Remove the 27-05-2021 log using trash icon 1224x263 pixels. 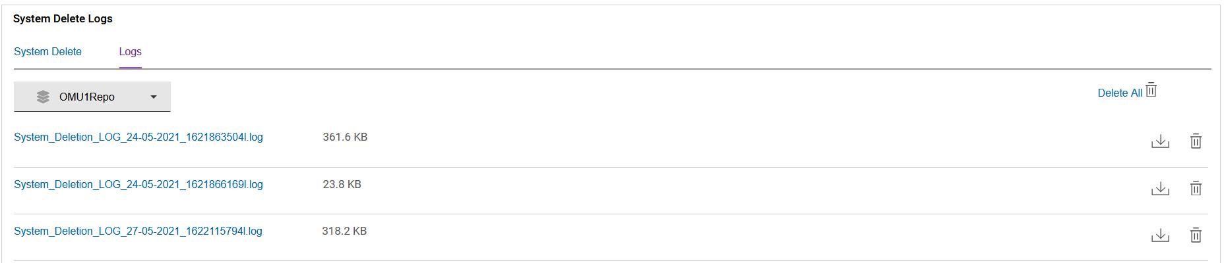1196,235
